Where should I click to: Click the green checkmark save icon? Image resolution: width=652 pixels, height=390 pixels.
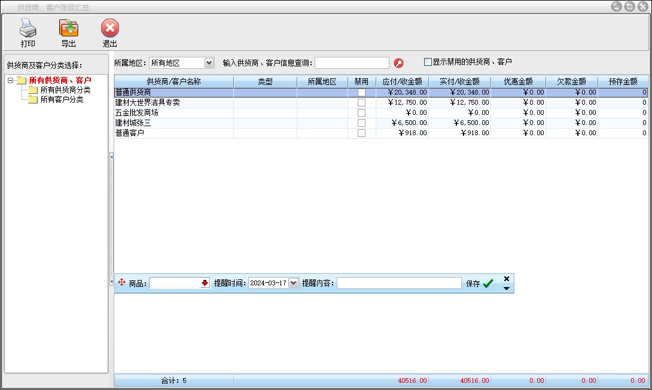(488, 284)
